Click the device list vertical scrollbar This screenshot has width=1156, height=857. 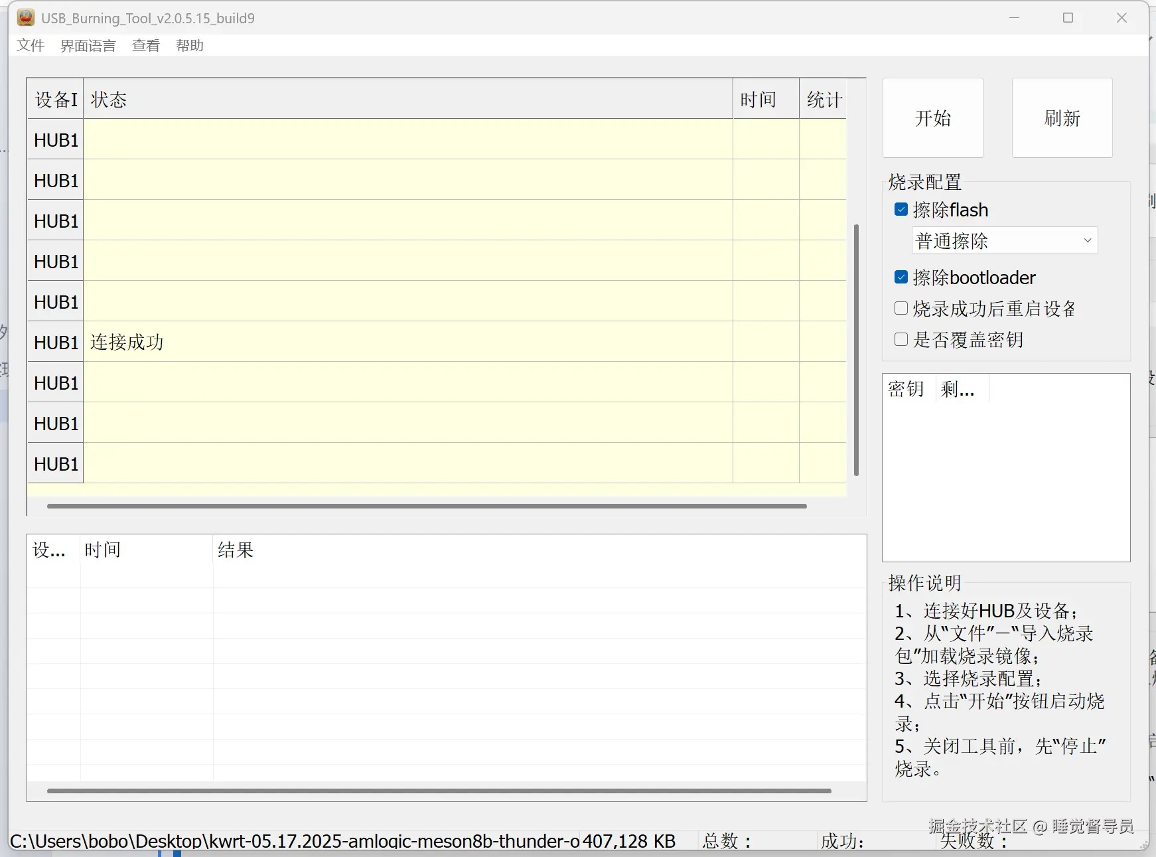[856, 350]
